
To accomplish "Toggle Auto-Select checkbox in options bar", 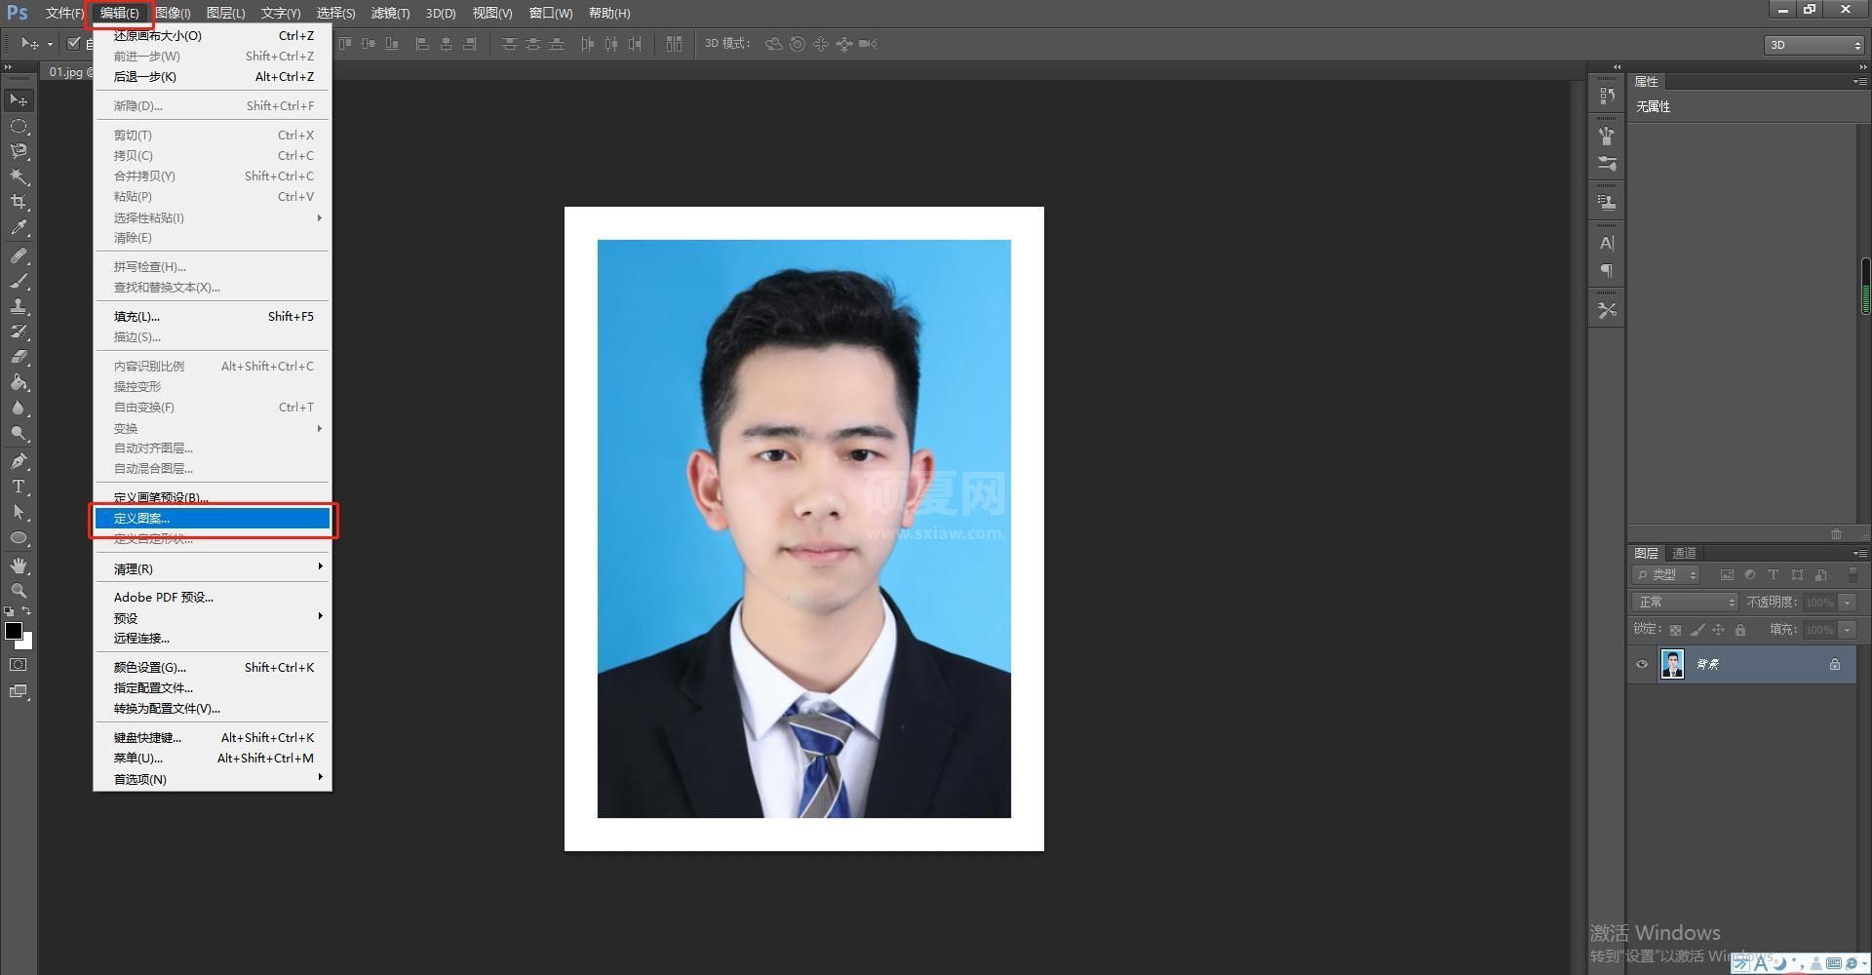I will [73, 44].
